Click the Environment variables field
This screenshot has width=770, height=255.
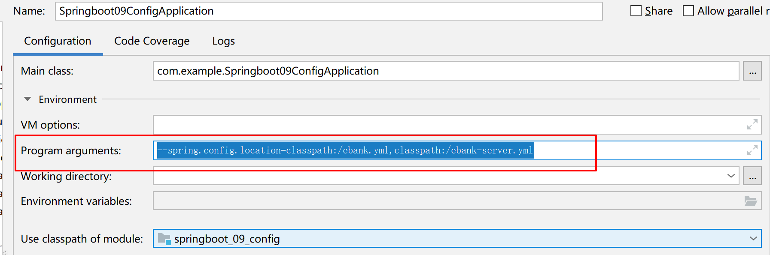pos(457,201)
